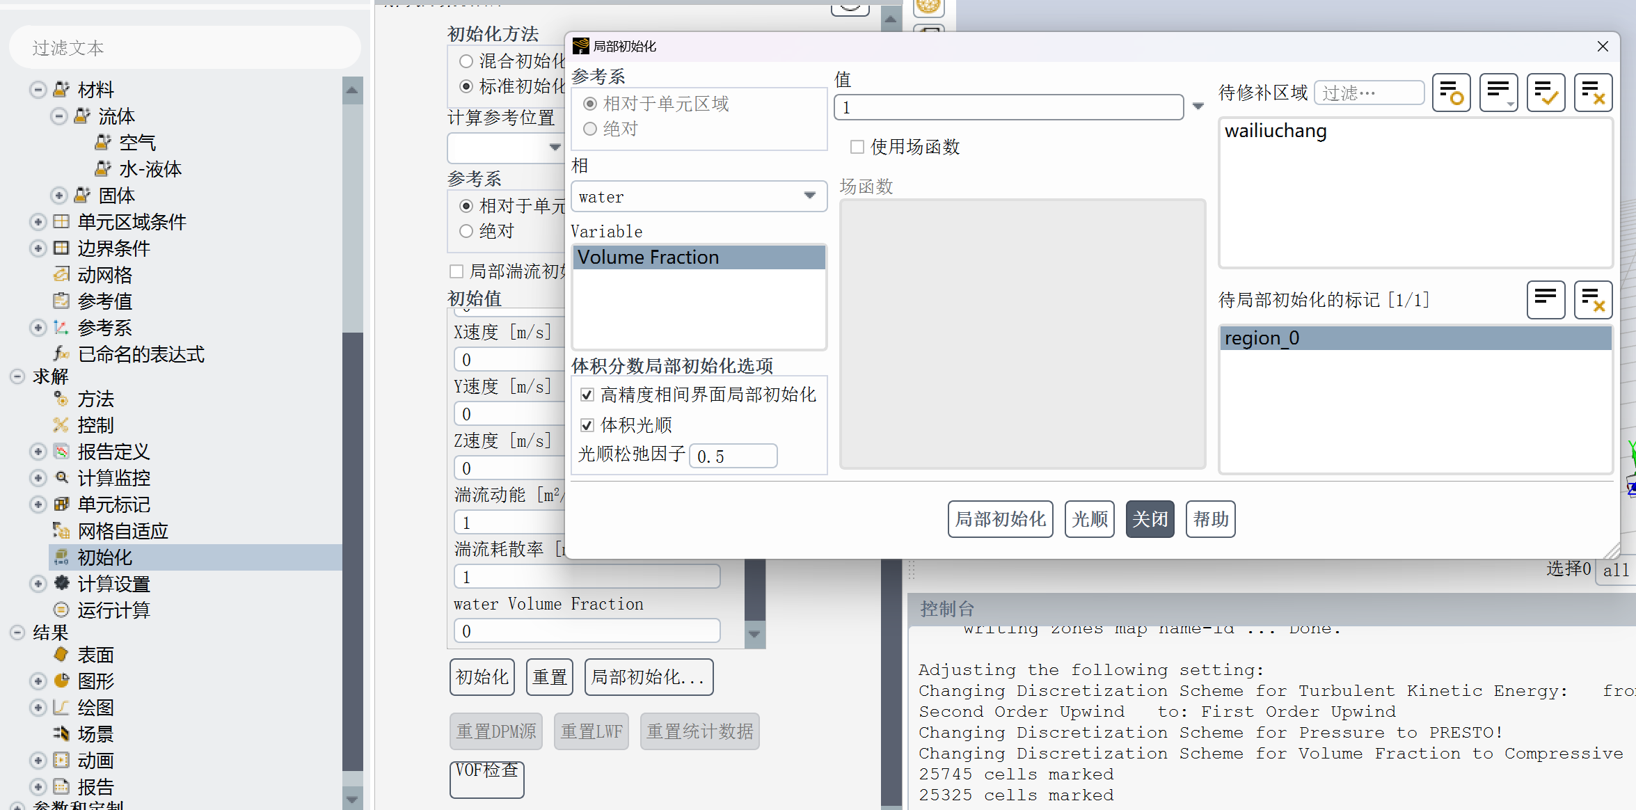The image size is (1636, 810).
Task: Select 绝对 radio in initialization panel
Action: [x=466, y=231]
